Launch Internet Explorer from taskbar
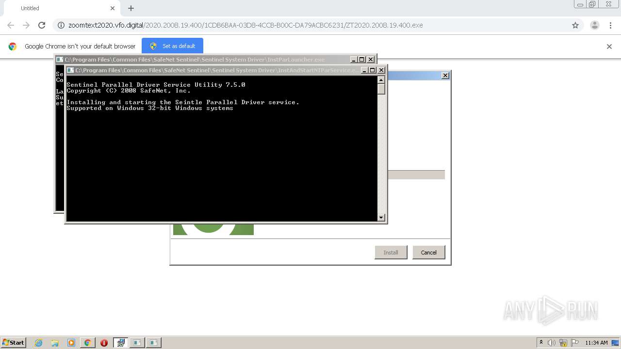 (39, 343)
